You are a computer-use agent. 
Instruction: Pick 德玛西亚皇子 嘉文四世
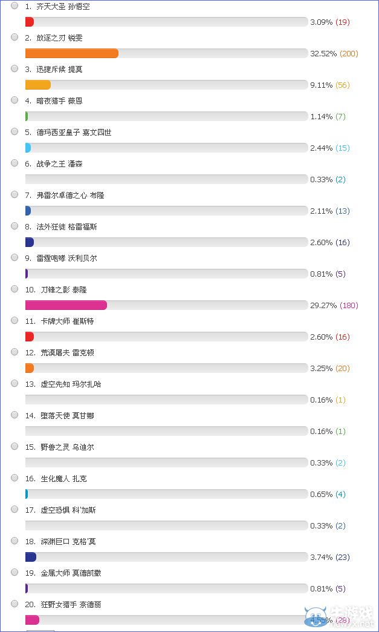(x=14, y=131)
